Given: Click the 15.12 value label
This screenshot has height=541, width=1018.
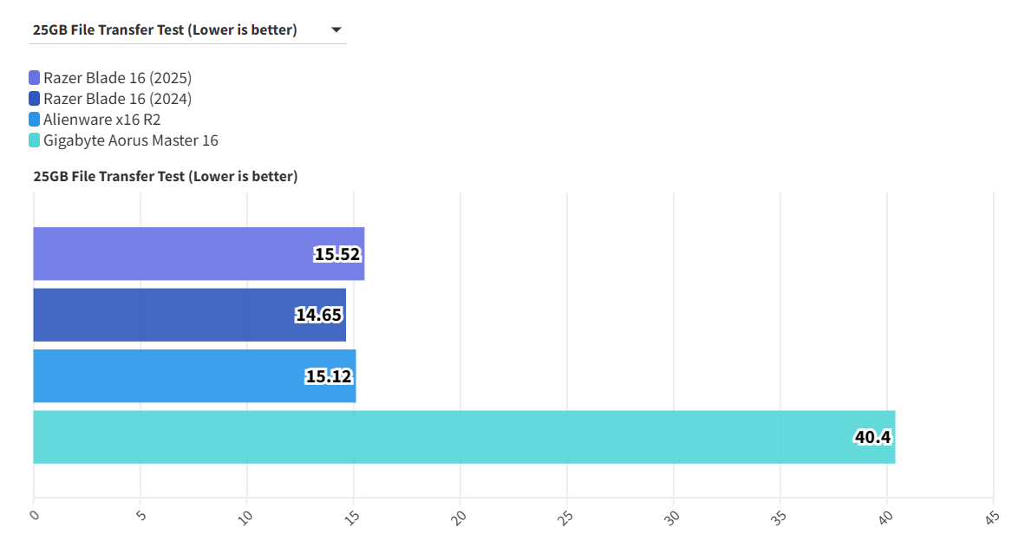Looking at the screenshot, I should pos(328,376).
